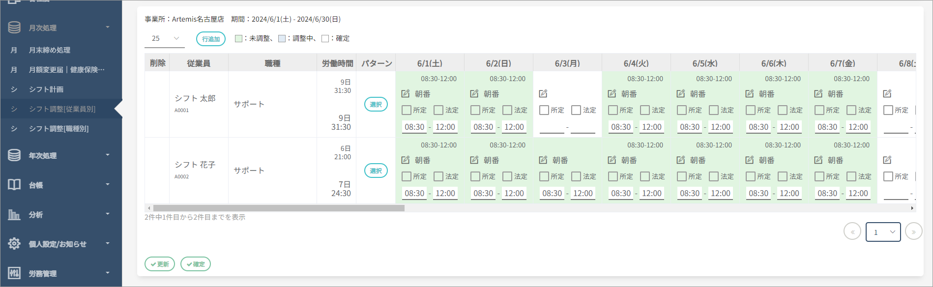933x287 pixels.
Task: Click the 台帳 book icon in sidebar
Action: tap(14, 185)
